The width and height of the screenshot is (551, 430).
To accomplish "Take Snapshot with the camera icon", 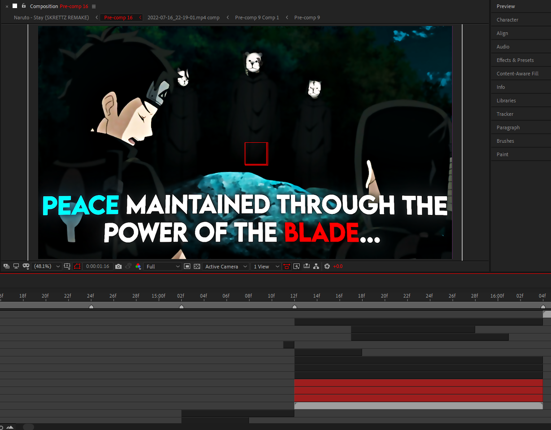I will point(118,267).
